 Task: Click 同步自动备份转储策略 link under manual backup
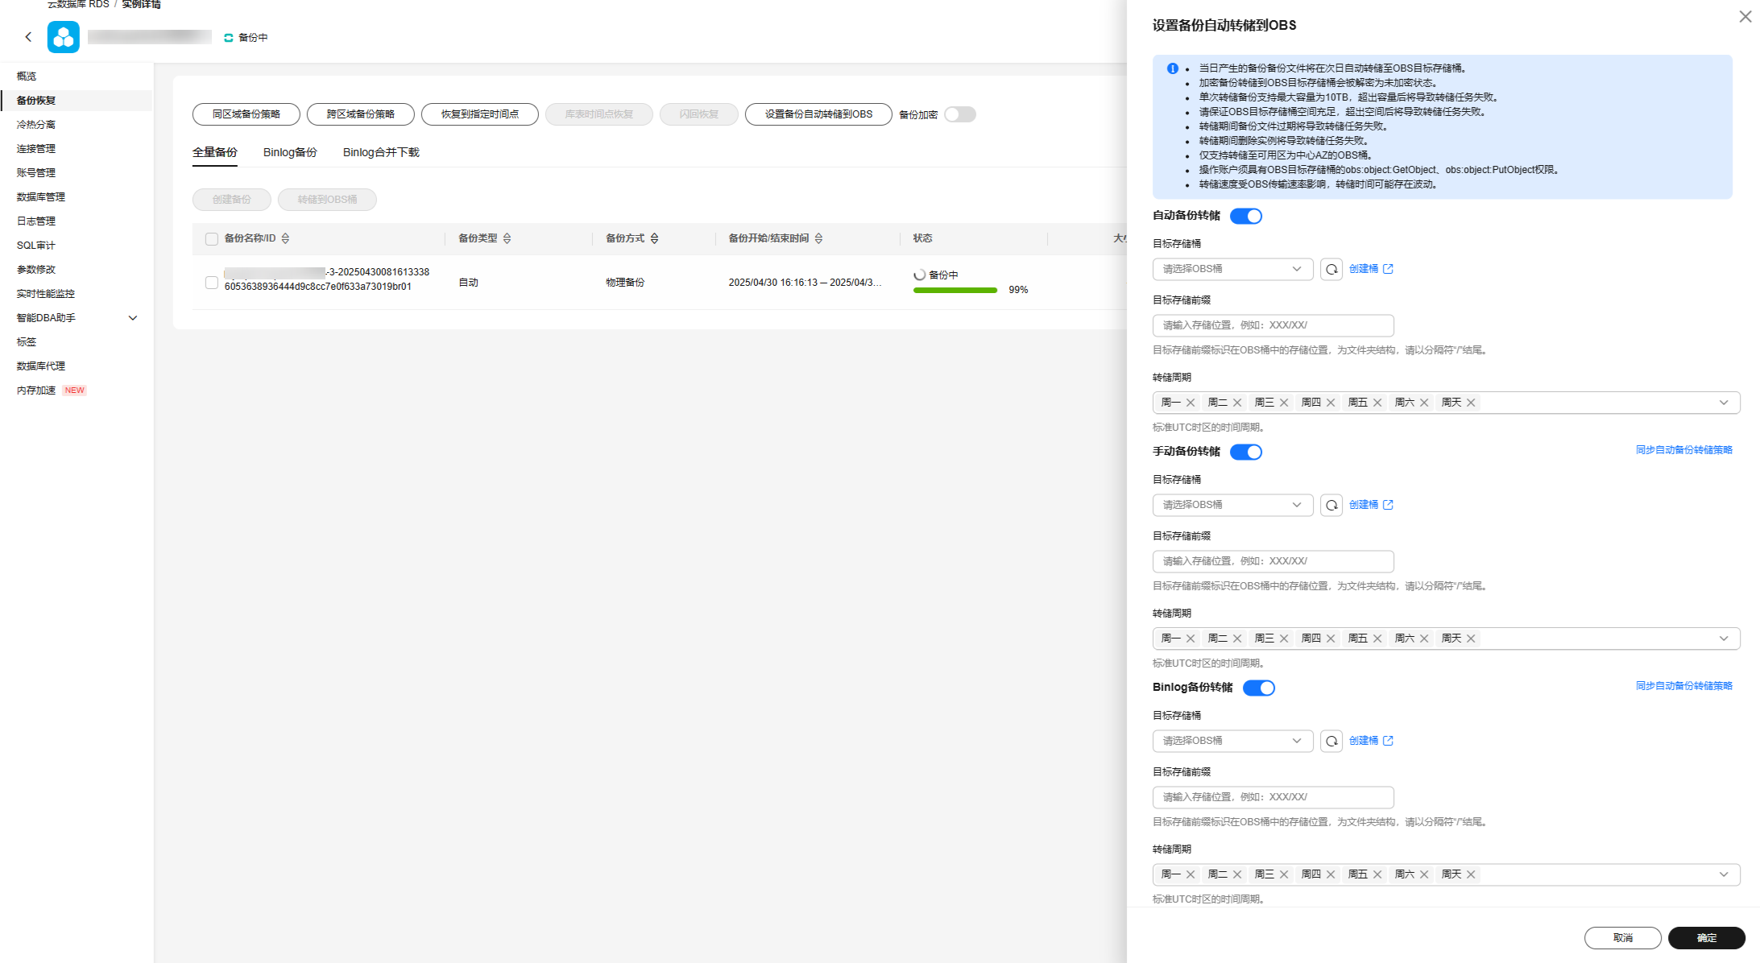click(1683, 450)
